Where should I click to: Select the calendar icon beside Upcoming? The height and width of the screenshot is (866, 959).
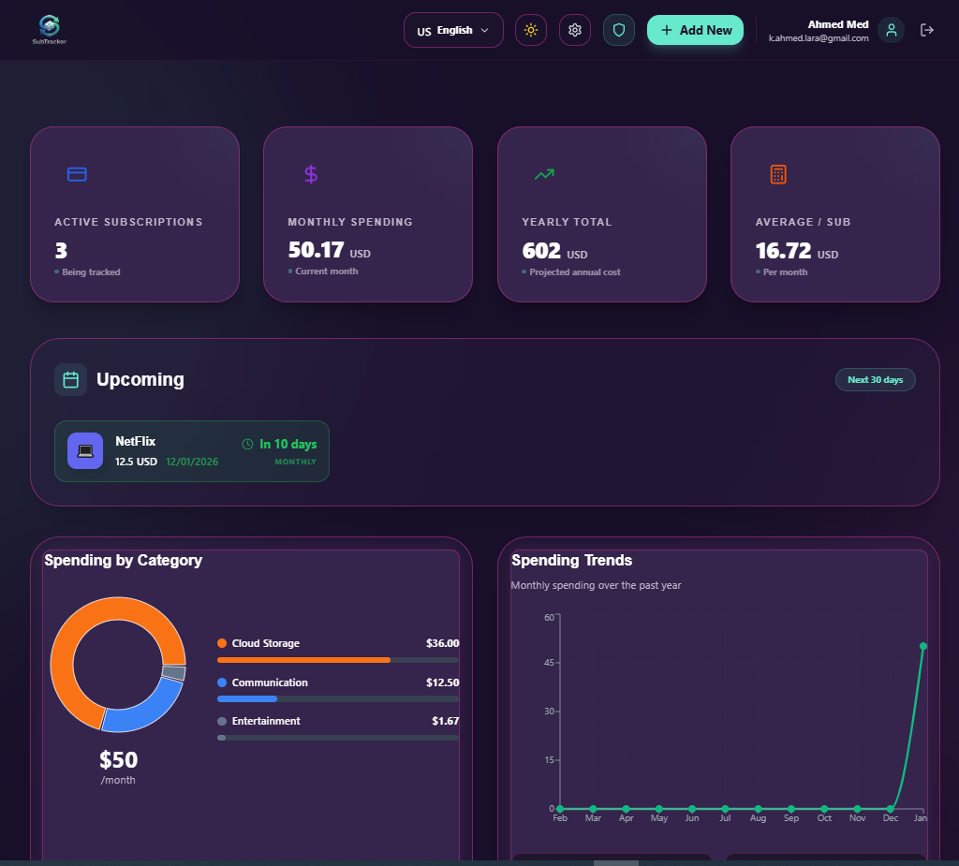(70, 379)
